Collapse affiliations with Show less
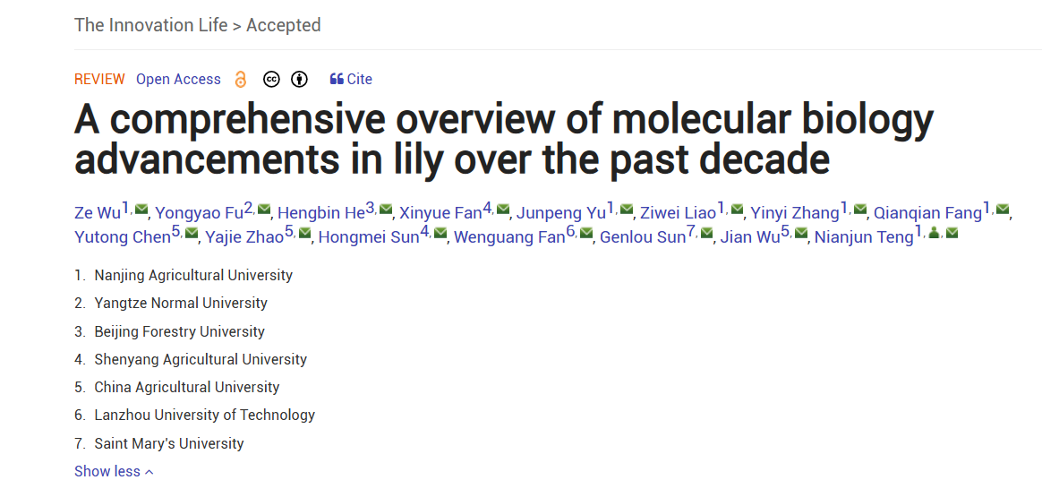 tap(114, 471)
